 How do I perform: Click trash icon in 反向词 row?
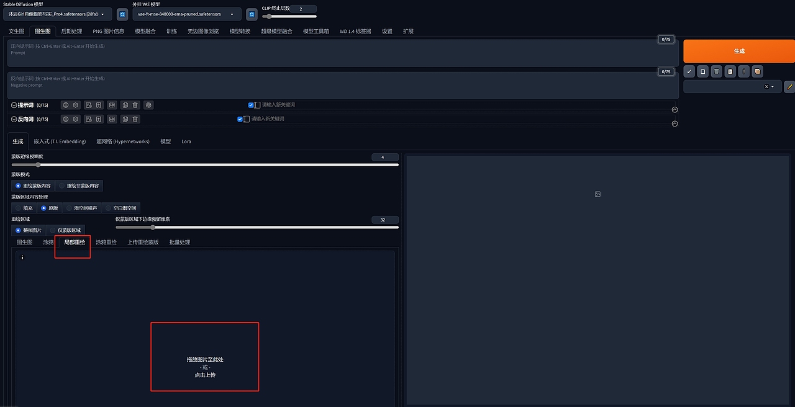click(x=135, y=119)
